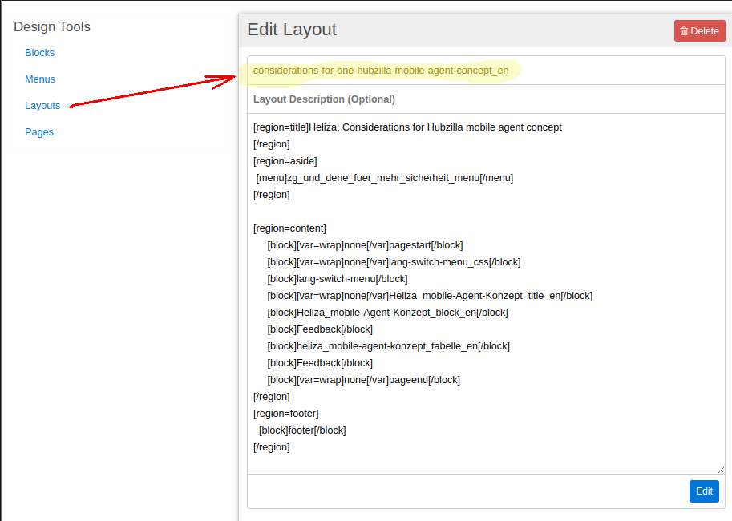
Task: Click the trash icon on the Delete button
Action: click(x=684, y=31)
